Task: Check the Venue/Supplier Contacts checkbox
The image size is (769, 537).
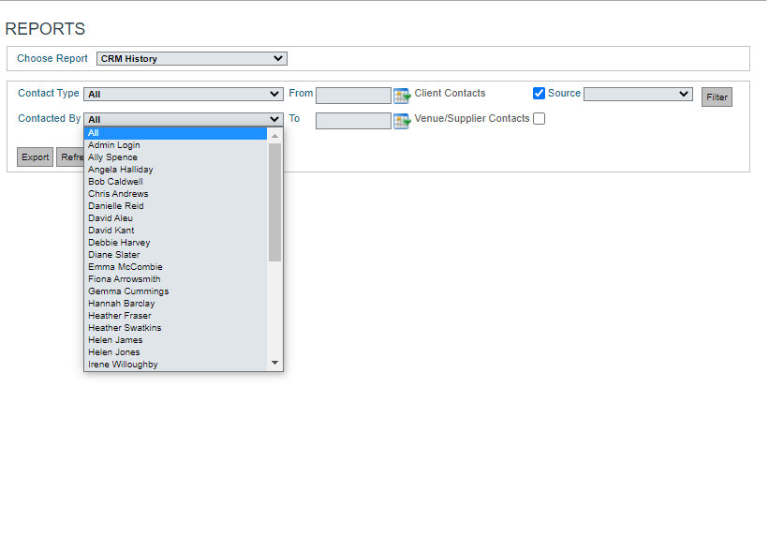Action: point(539,118)
